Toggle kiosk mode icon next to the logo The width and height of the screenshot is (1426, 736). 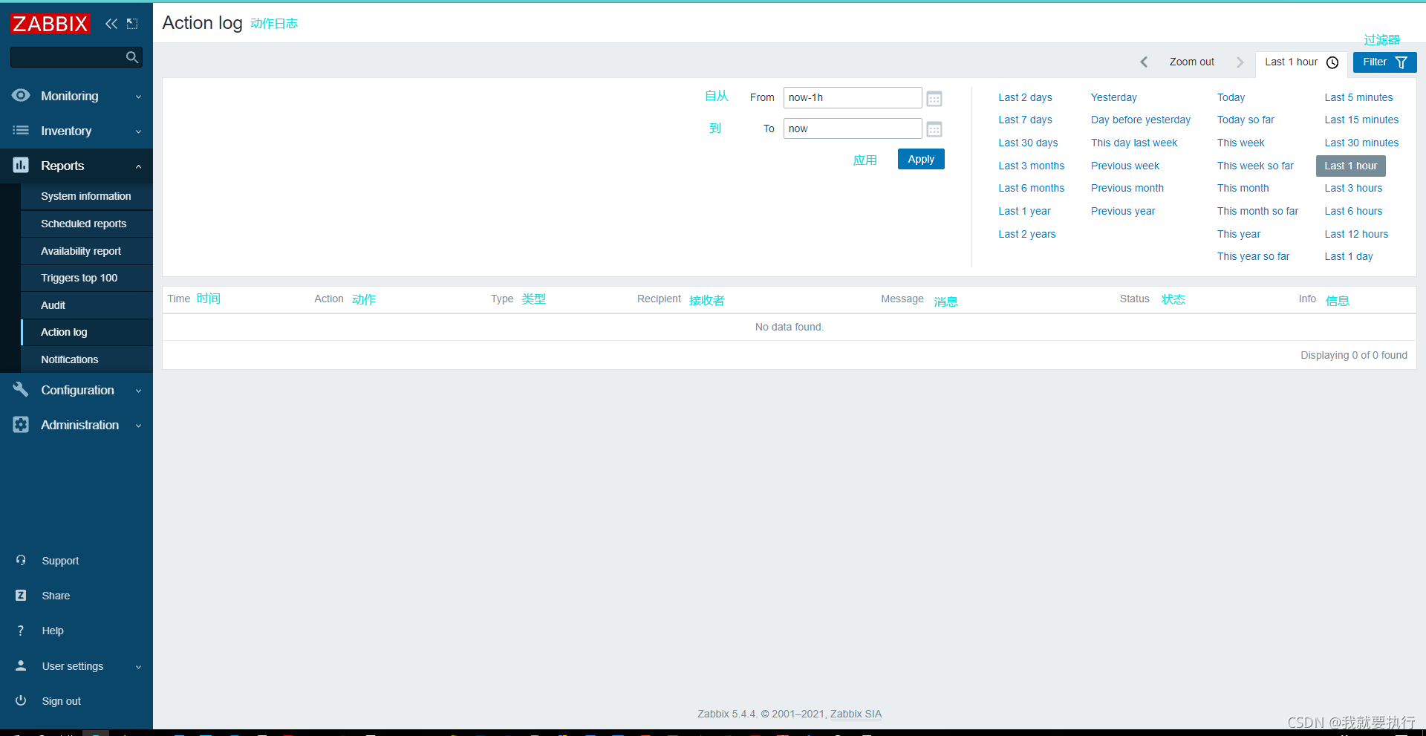click(132, 24)
